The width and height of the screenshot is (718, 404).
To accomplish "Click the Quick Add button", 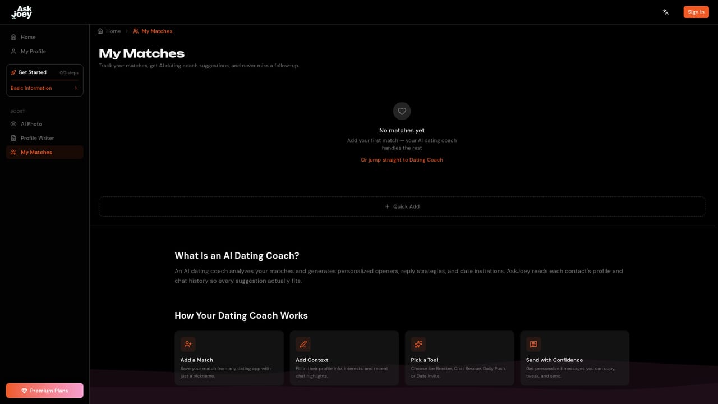I will pos(402,206).
